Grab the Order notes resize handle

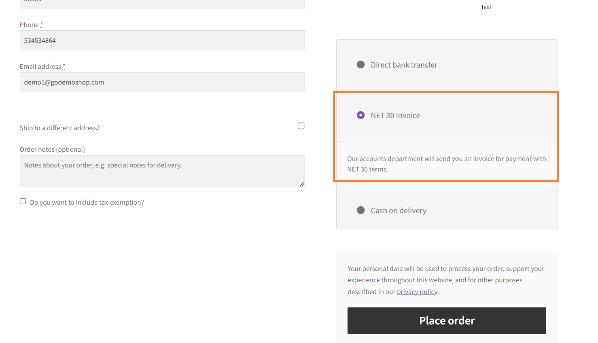coord(302,184)
